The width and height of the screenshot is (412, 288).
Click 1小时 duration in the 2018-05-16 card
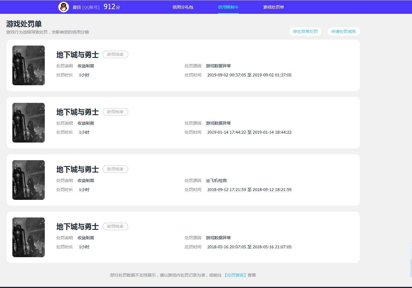tap(84, 247)
